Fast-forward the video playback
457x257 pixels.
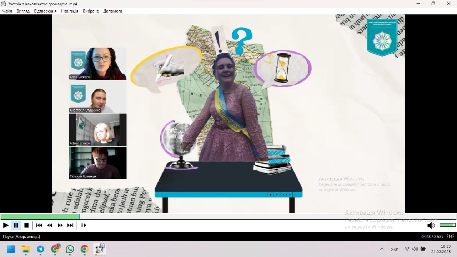[60, 225]
